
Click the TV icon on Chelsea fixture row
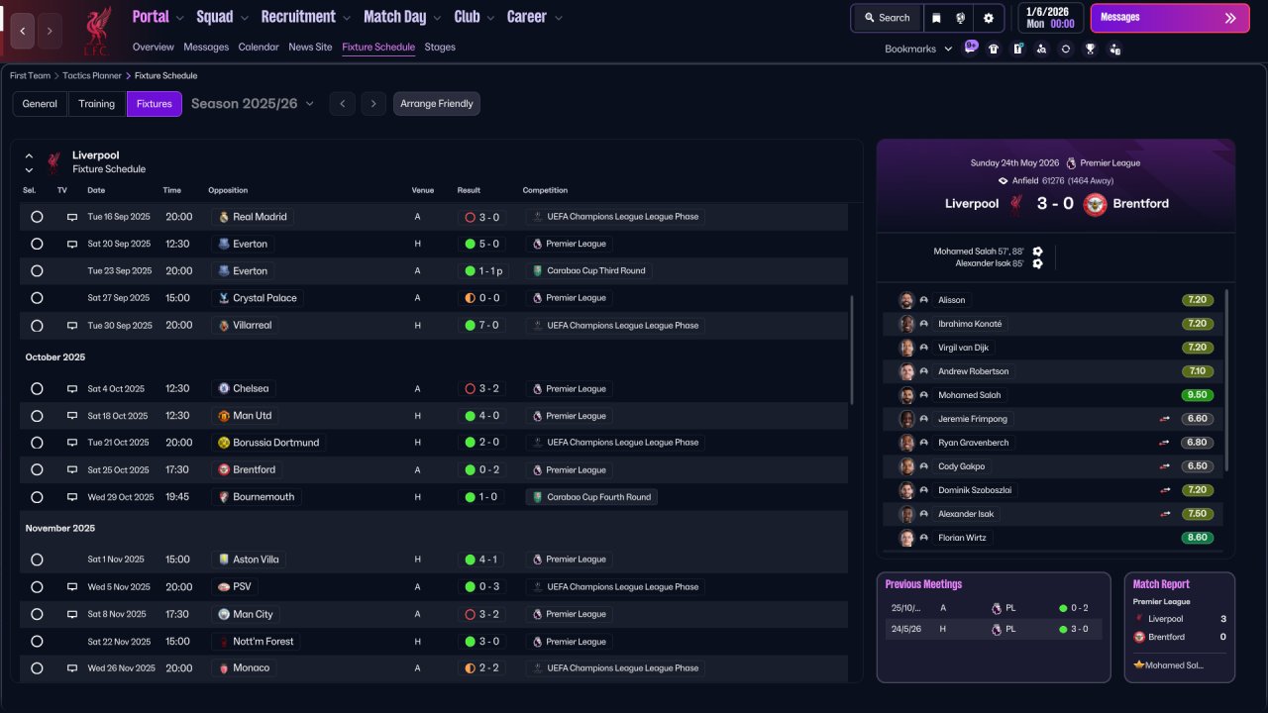(x=72, y=389)
